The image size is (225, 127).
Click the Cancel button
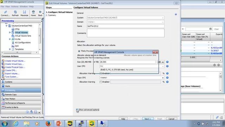pos(171,119)
